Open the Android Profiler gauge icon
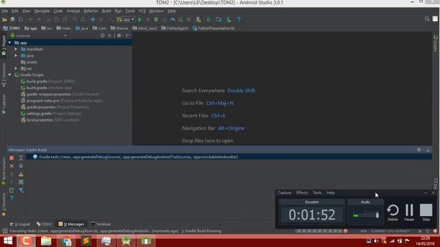Viewport: 440px width, 247px height. 173,19
